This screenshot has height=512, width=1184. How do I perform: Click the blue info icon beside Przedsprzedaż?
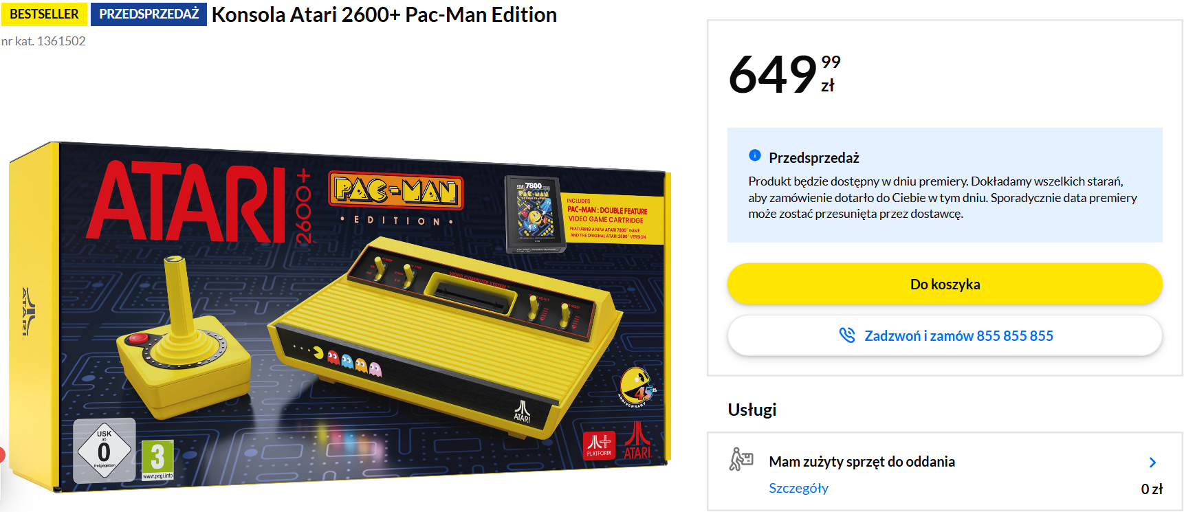754,155
